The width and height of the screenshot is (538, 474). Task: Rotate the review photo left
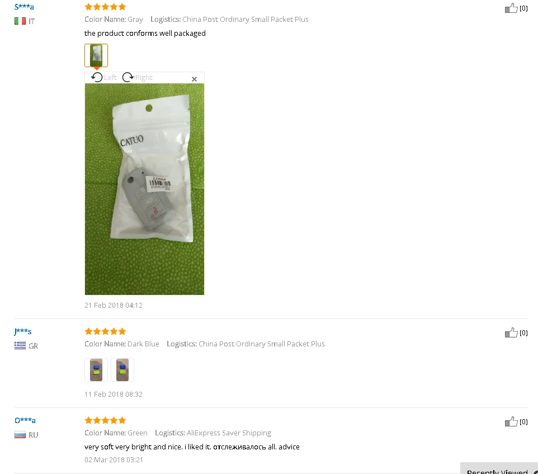[103, 78]
